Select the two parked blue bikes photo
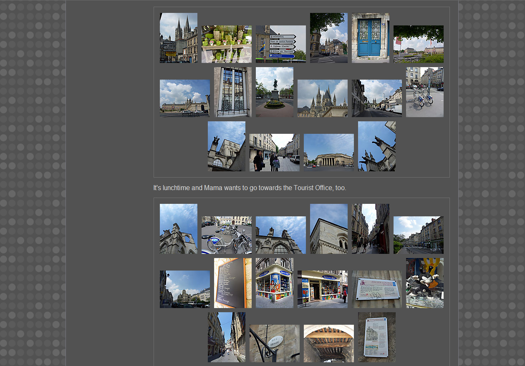Viewport: 525px width, 366px height. (424, 92)
